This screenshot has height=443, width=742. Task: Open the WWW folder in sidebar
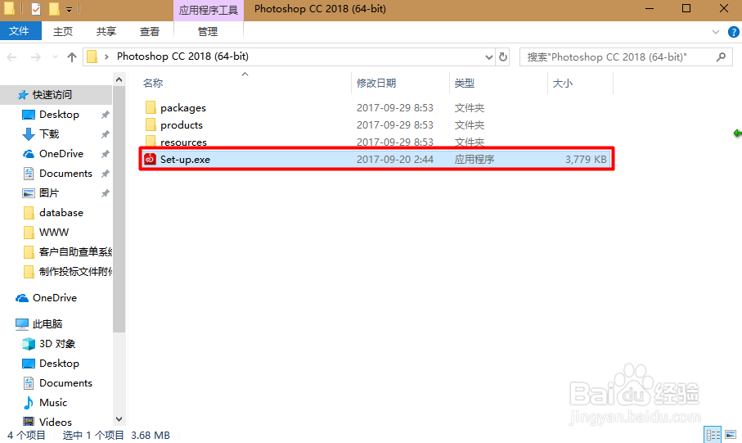click(x=53, y=233)
